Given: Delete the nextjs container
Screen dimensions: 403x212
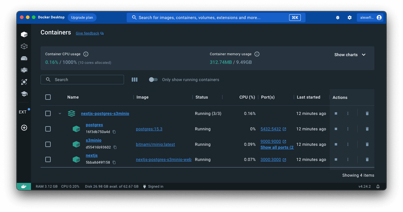Looking at the screenshot, I should pyautogui.click(x=367, y=159).
